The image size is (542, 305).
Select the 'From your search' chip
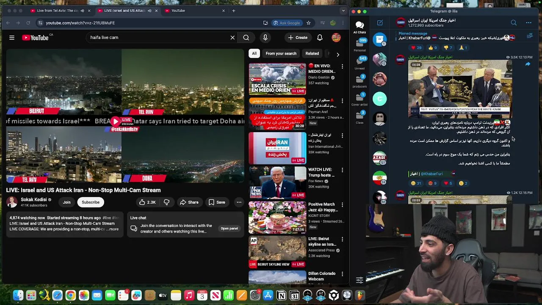tap(281, 54)
